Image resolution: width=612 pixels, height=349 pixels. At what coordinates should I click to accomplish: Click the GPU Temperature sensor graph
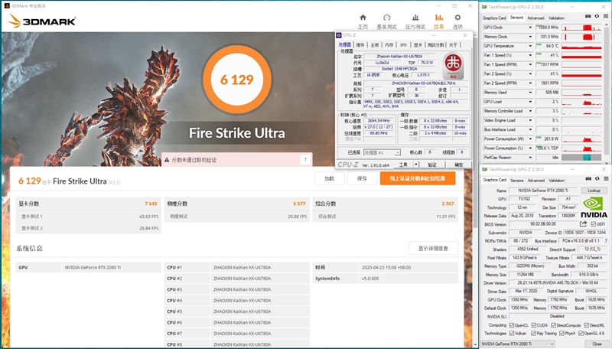[581, 46]
